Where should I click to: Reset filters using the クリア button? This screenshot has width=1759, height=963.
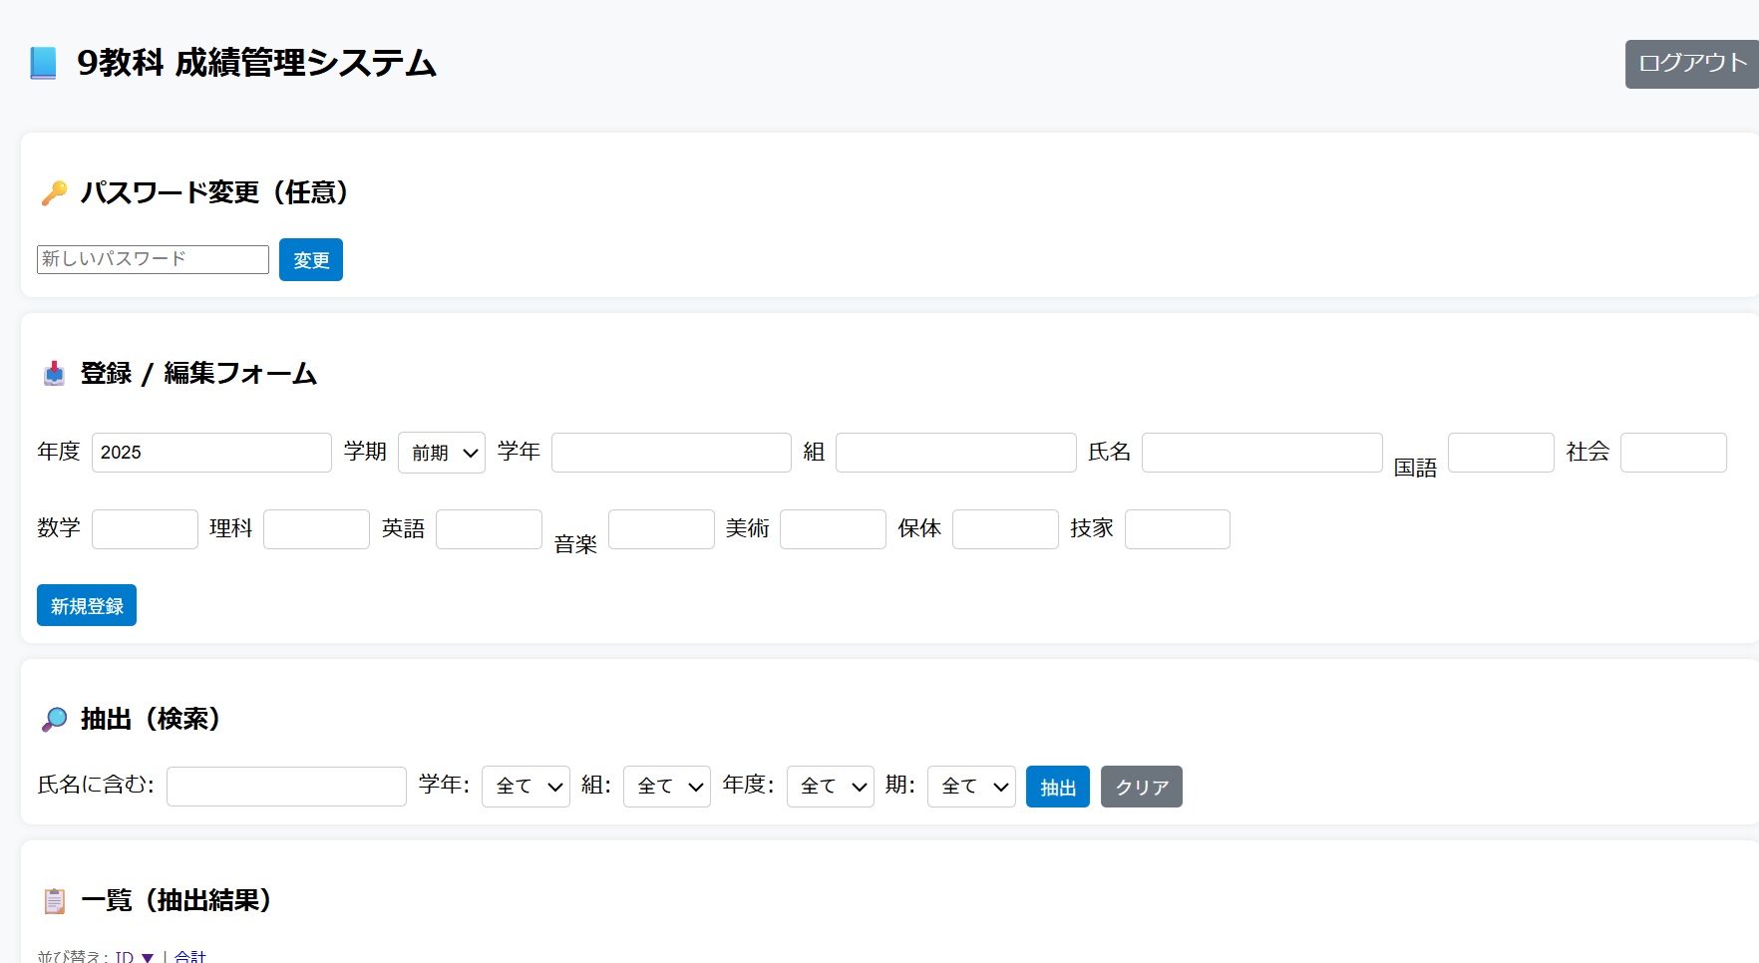[1141, 788]
